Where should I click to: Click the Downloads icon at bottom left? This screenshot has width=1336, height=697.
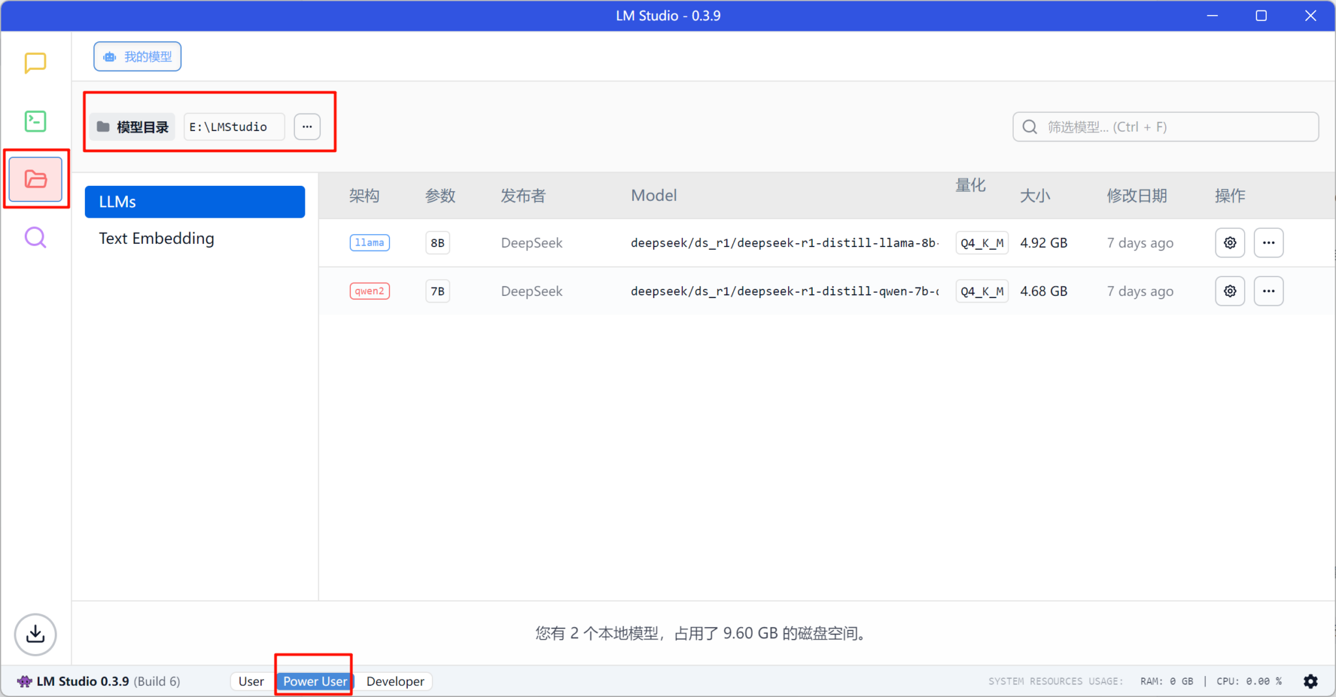pyautogui.click(x=35, y=634)
